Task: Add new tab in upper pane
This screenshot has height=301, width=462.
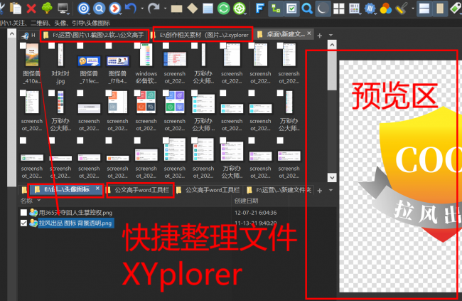Action: [x=320, y=36]
